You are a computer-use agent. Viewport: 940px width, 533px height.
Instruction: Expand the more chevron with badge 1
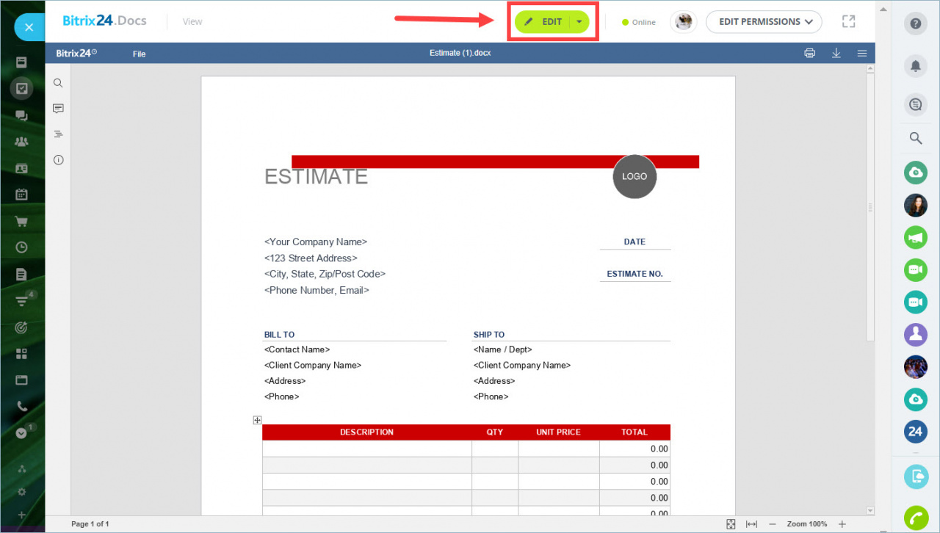click(x=21, y=433)
